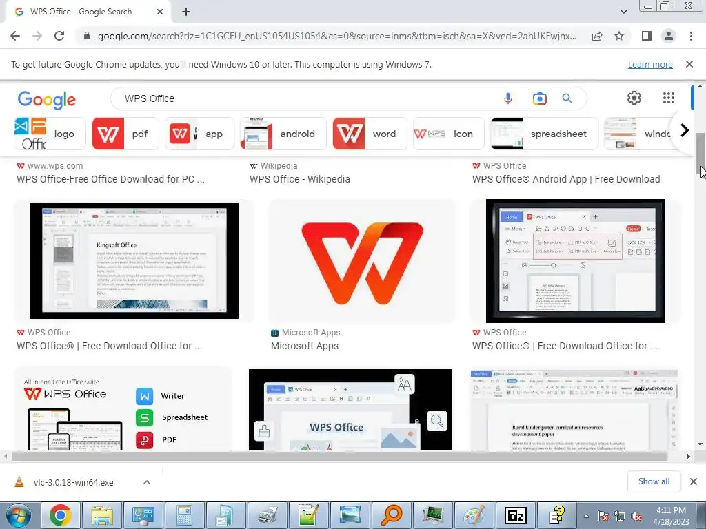The height and width of the screenshot is (529, 706).
Task: Open the Calculator taskbar icon
Action: pyautogui.click(x=185, y=515)
